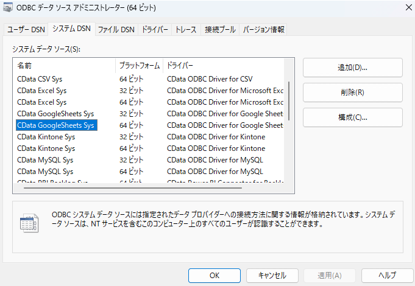
Task: Click the 削除(R) button
Action: pyautogui.click(x=353, y=92)
